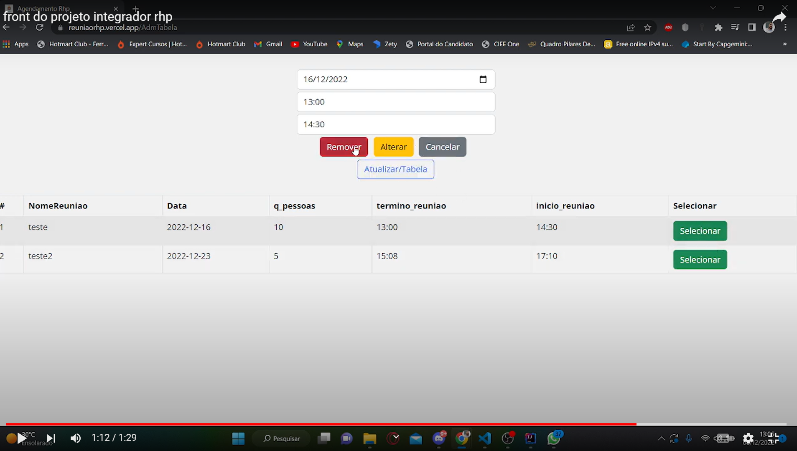Open the Chrome three-dot menu
797x451 pixels.
point(786,27)
